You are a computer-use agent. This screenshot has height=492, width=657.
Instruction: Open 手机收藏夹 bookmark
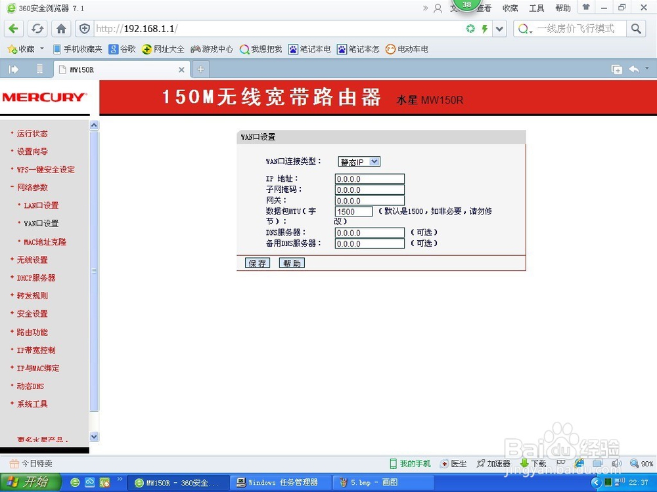point(78,49)
